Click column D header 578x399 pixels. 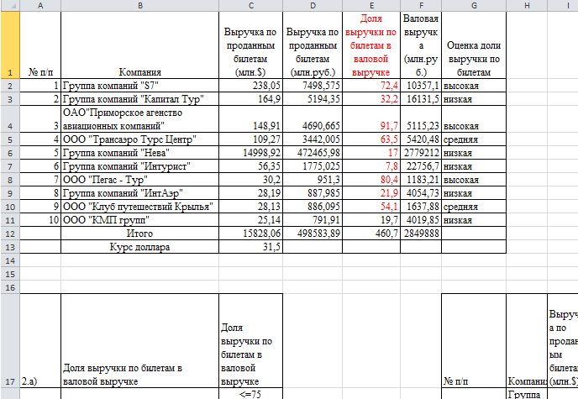(x=313, y=5)
